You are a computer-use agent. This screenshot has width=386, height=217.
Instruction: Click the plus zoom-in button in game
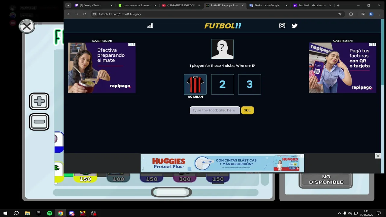39,101
